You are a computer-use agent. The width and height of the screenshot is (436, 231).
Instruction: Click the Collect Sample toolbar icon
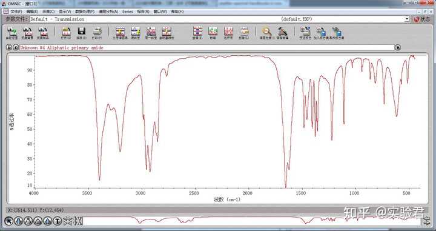pyautogui.click(x=43, y=33)
